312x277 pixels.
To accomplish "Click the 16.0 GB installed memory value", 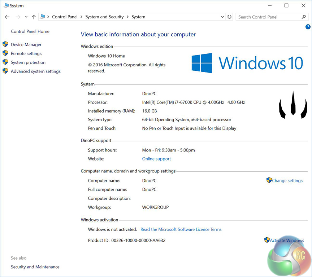I will coord(149,111).
